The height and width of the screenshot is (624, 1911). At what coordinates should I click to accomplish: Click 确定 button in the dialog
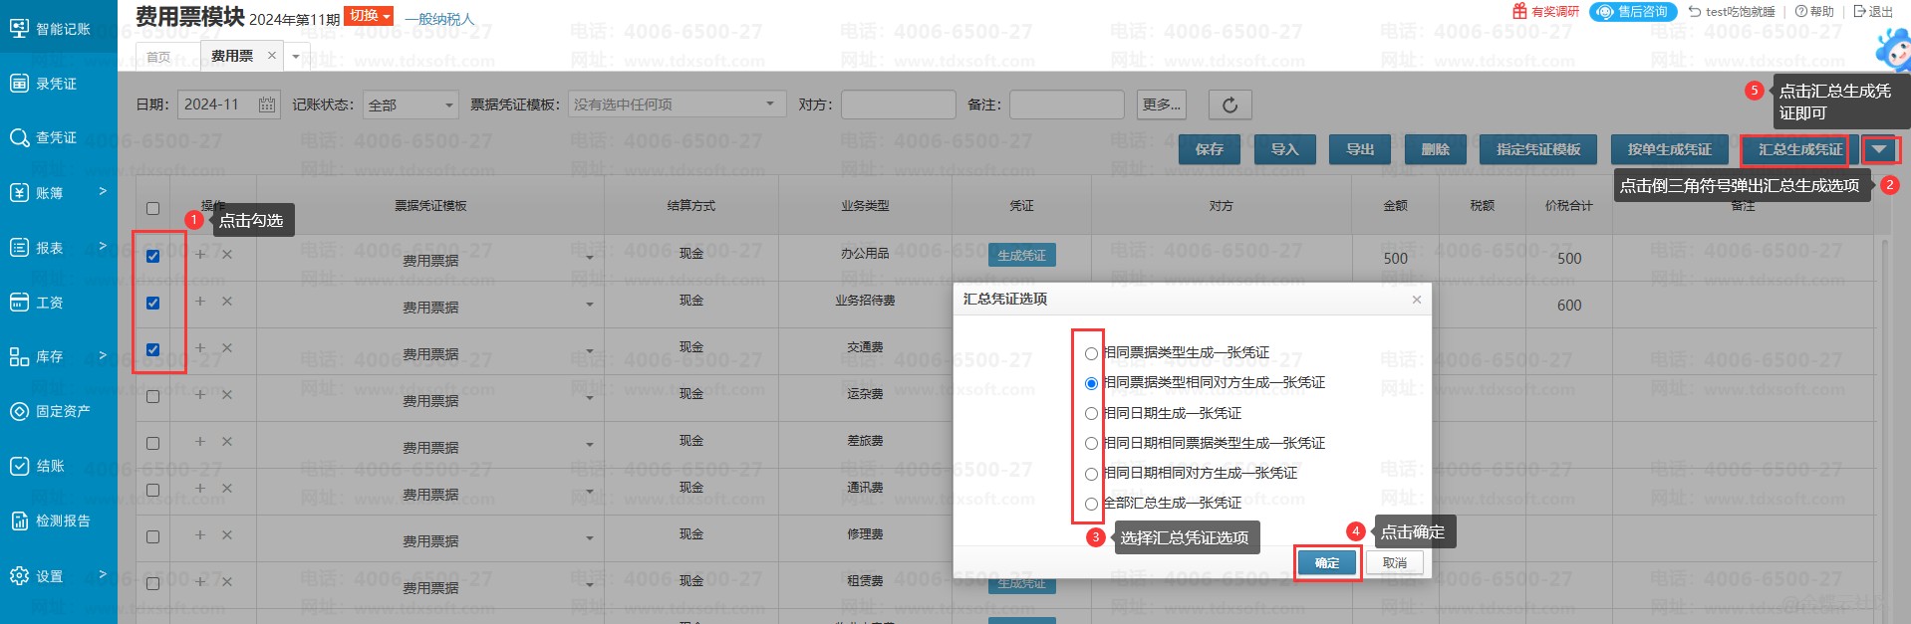(x=1326, y=563)
